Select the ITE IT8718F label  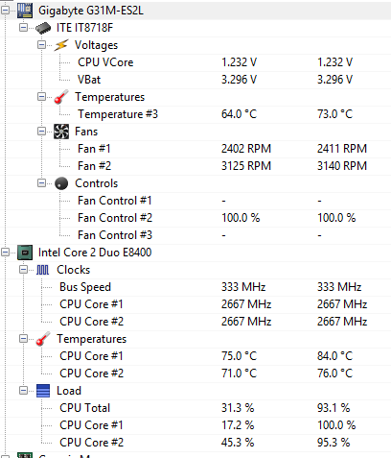(x=84, y=28)
